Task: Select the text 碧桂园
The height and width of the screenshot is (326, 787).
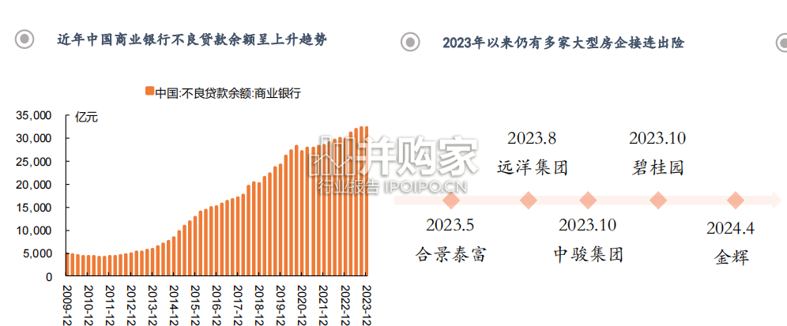Action: point(657,167)
